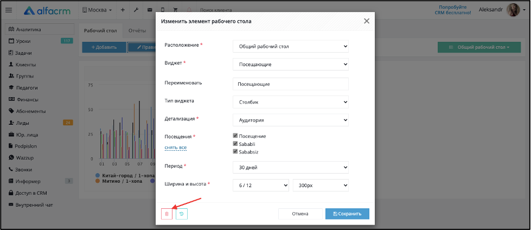Toggle the Sababsiz checkbox
Image resolution: width=531 pixels, height=230 pixels.
pyautogui.click(x=235, y=151)
